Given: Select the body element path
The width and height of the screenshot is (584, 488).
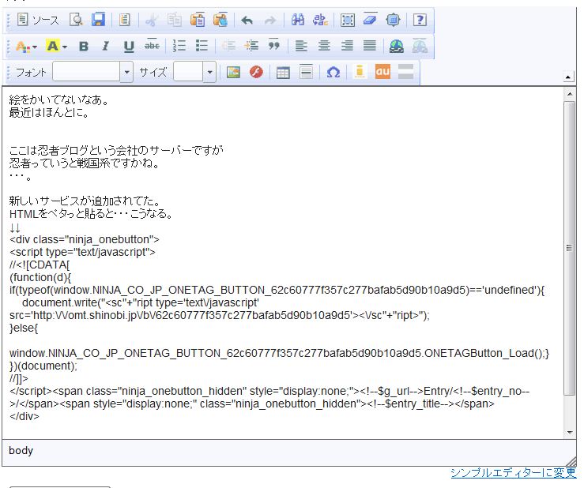Looking at the screenshot, I should (x=21, y=451).
